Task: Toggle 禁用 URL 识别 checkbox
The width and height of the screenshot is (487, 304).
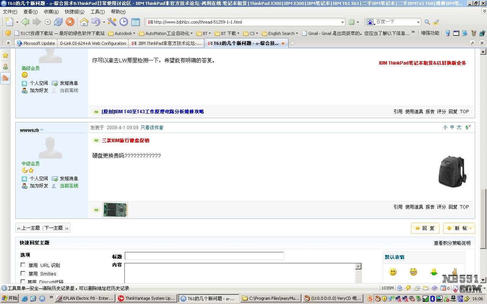Action: coord(23,265)
